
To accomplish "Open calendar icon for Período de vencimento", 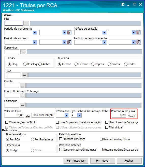I will pos(69,32).
